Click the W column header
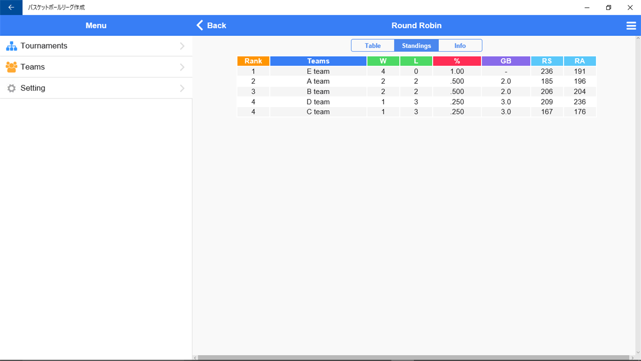The height and width of the screenshot is (361, 641). [x=383, y=61]
